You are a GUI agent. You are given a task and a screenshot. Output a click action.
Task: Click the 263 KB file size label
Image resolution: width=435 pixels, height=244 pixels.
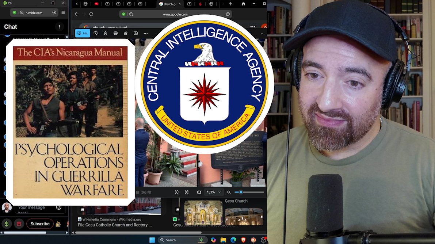click(146, 192)
